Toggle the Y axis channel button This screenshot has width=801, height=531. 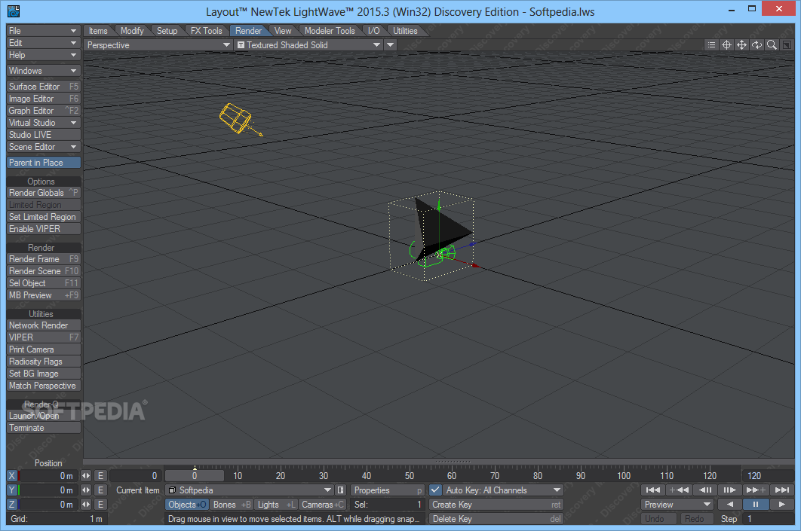(x=12, y=490)
